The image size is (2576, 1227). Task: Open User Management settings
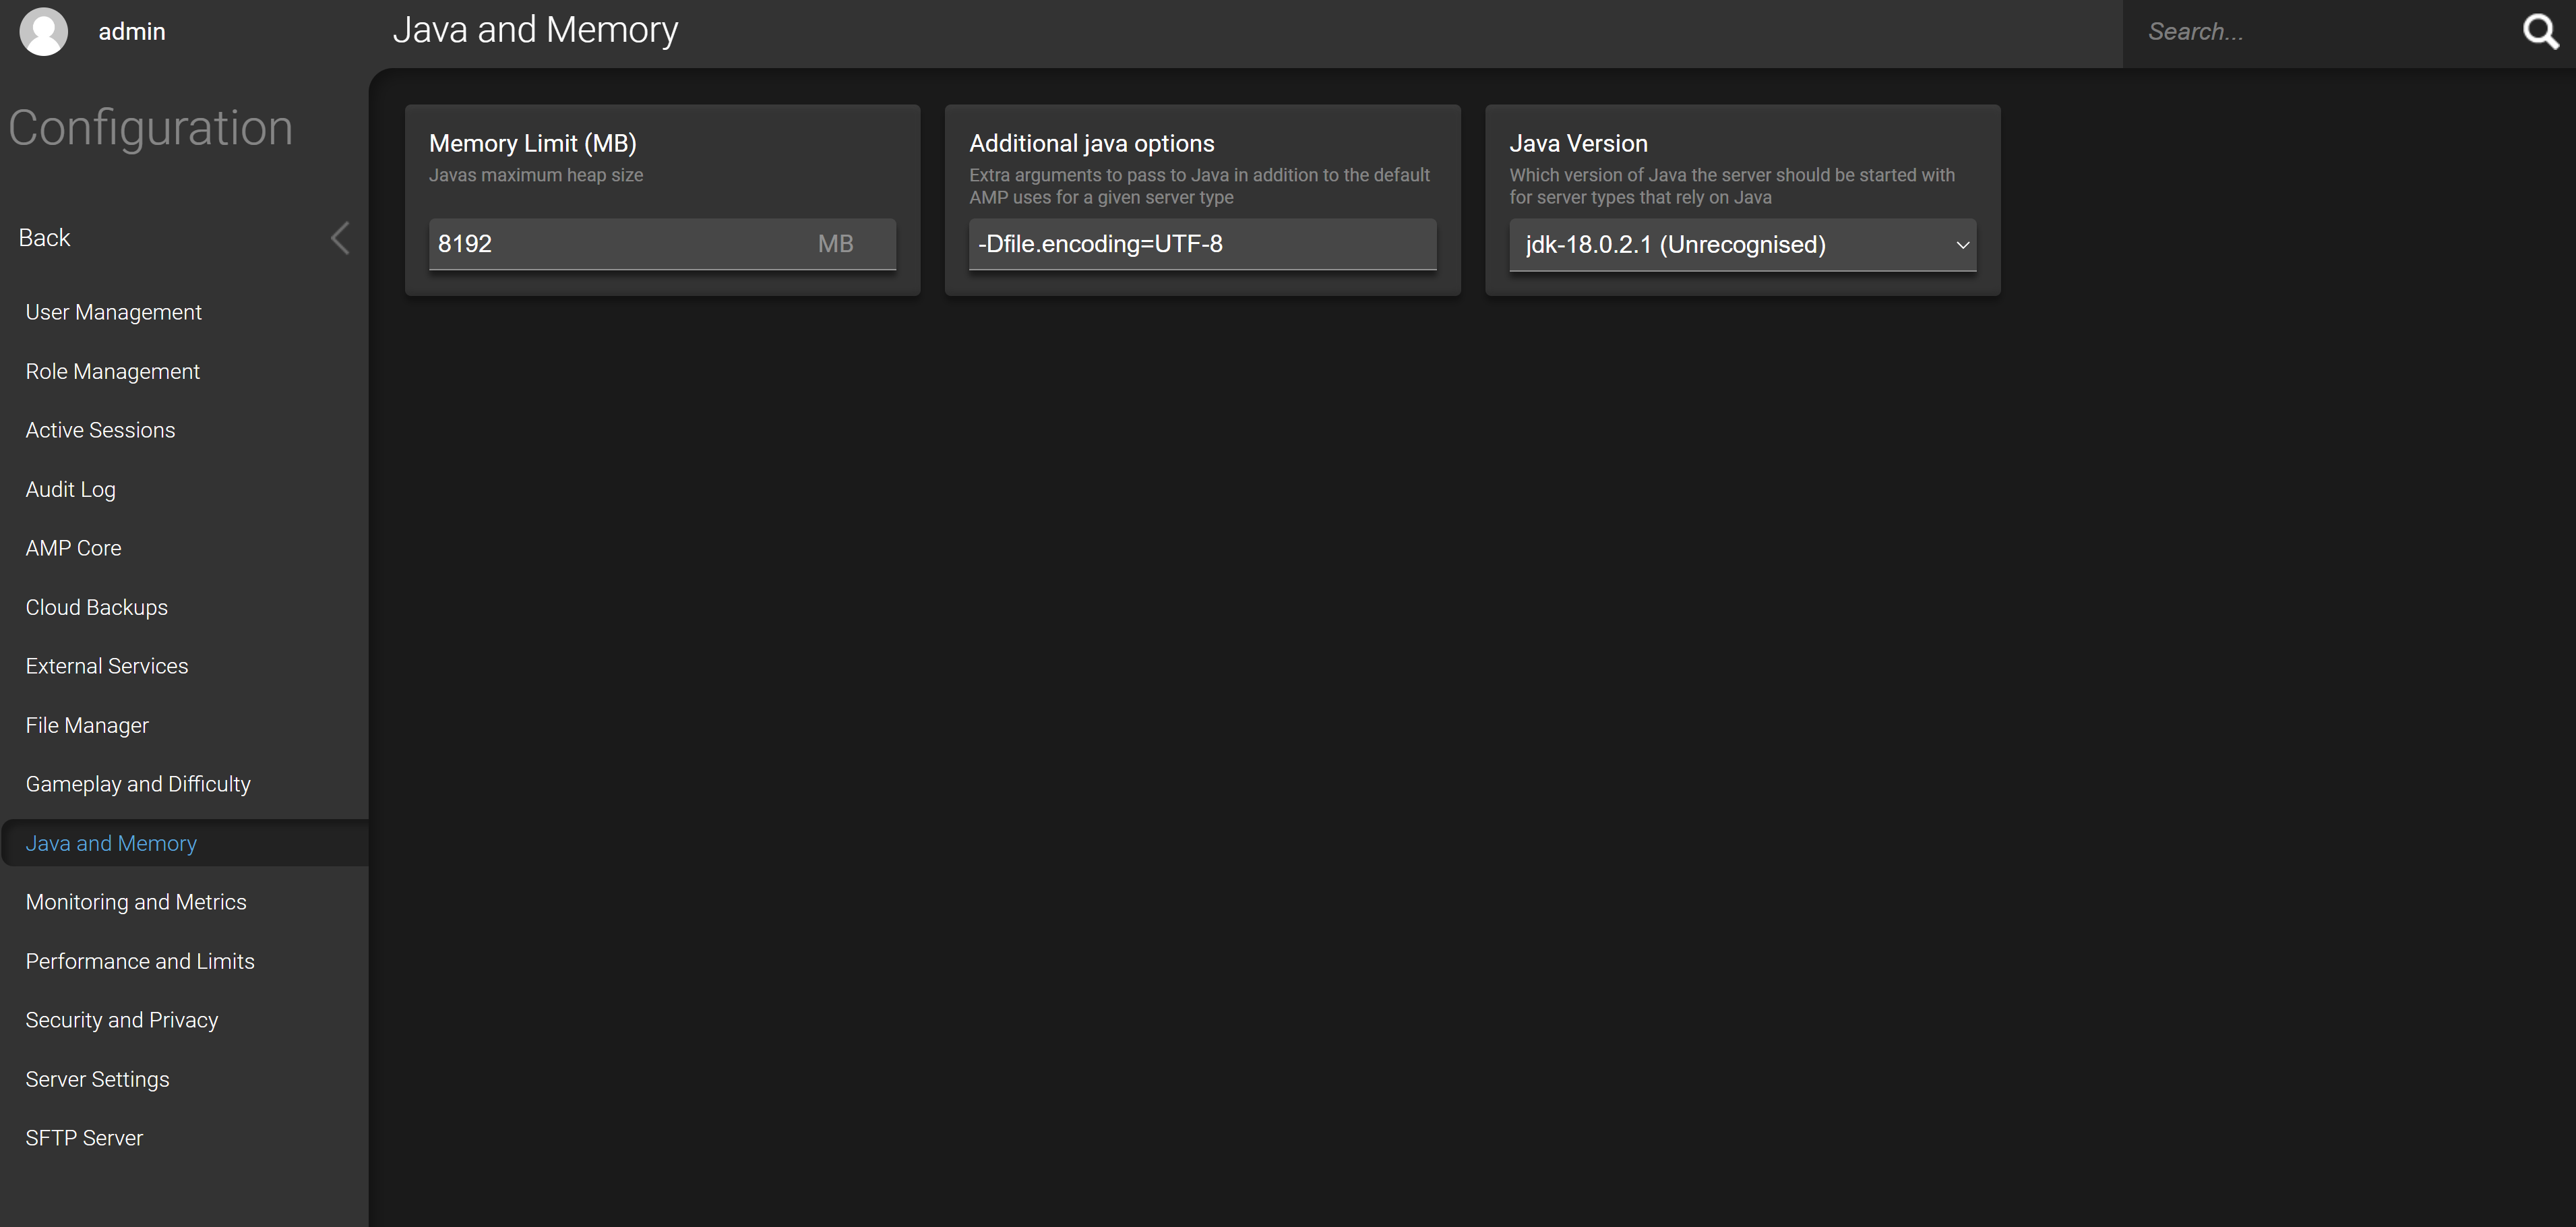(x=184, y=312)
